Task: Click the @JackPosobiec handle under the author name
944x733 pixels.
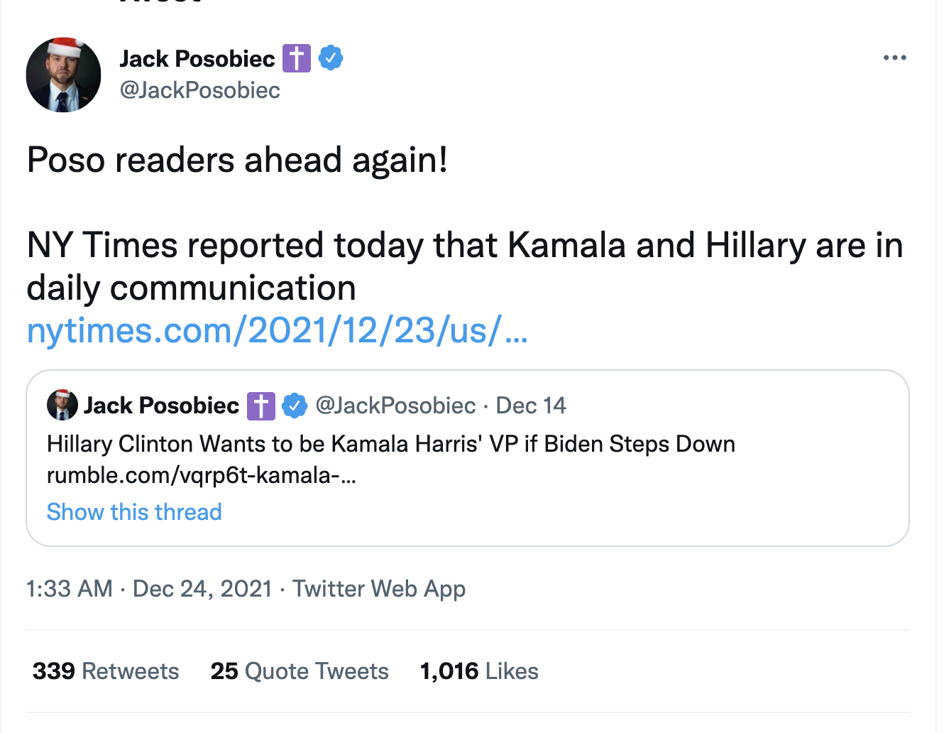Action: (199, 90)
